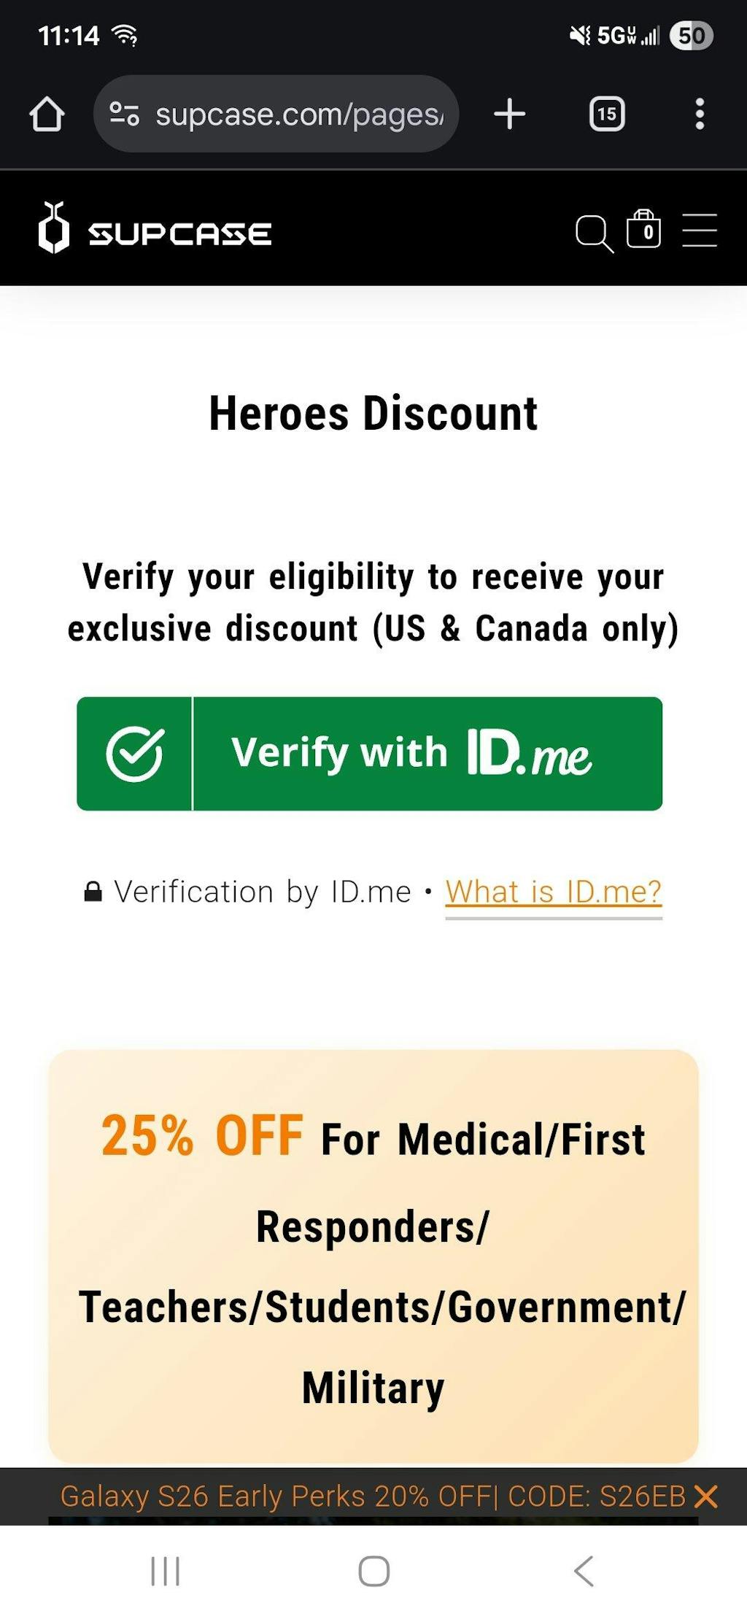The image size is (747, 1619).
Task: Tap the Heroes Discount heading
Action: click(373, 414)
